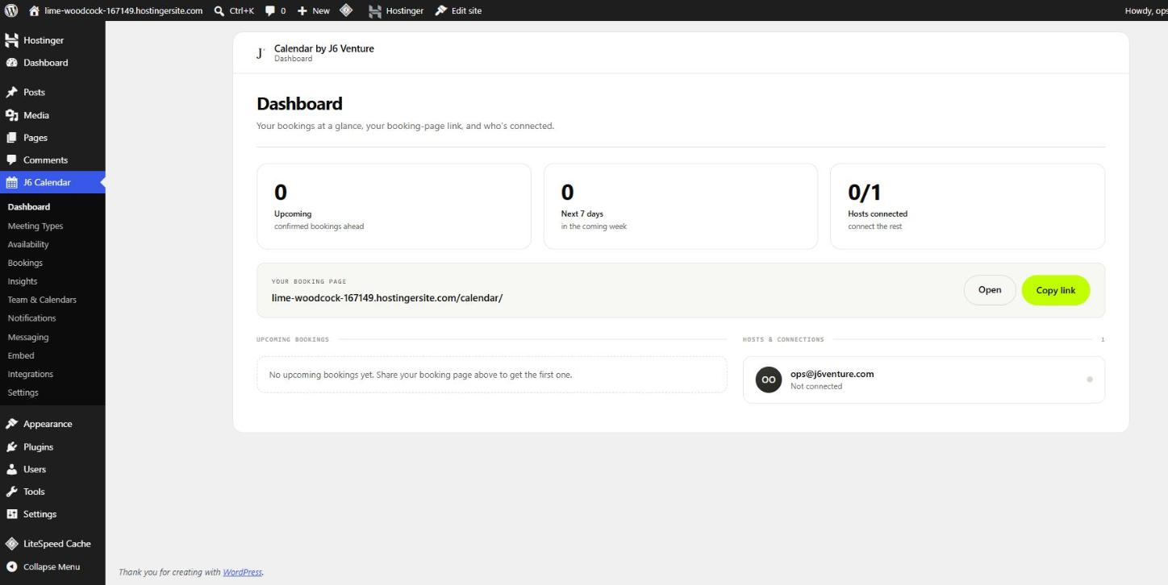Screen dimensions: 1168x585
Task: Open LiteSpeed Cache sidebar icon
Action: (12, 543)
